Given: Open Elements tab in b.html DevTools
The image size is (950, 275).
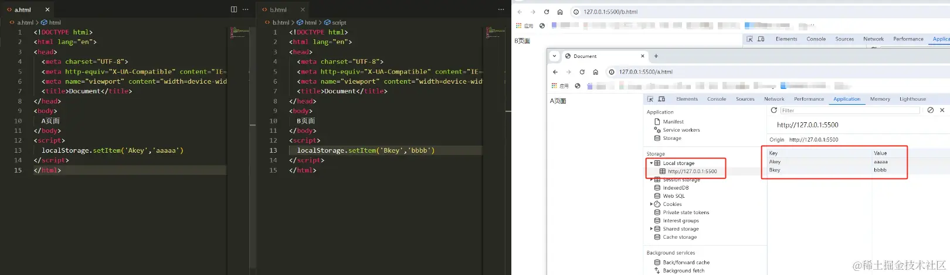Looking at the screenshot, I should click(x=786, y=39).
